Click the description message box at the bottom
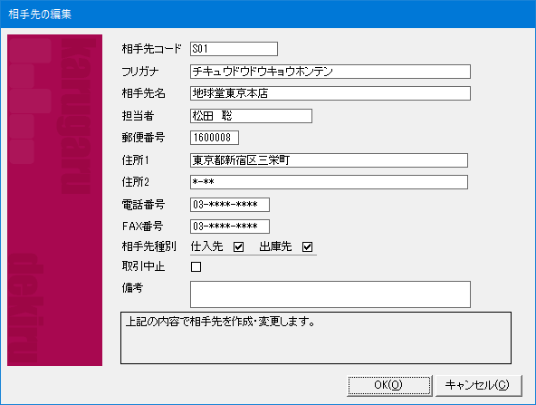This screenshot has width=536, height=405. click(316, 338)
